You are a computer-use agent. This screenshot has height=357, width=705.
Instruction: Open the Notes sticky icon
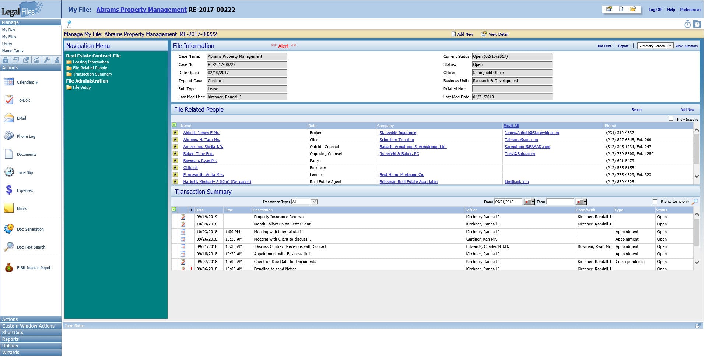tap(9, 208)
